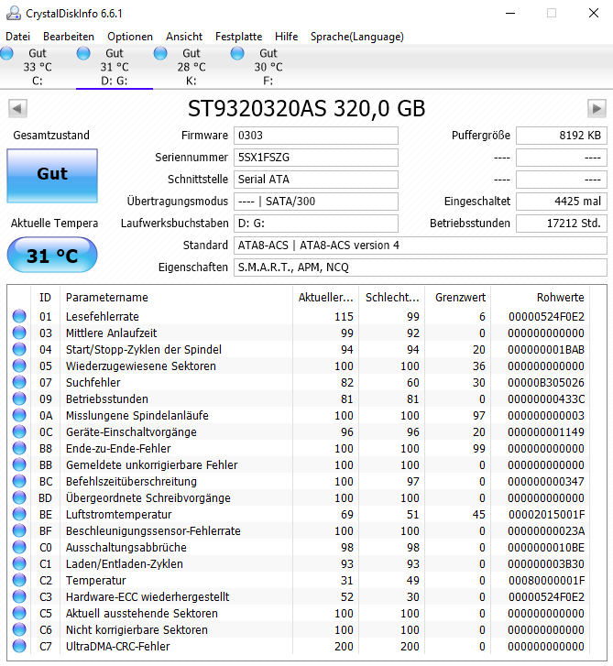The width and height of the screenshot is (613, 666).
Task: Click status orb for UltraDMA-CRC-Fehler
Action: point(19,647)
